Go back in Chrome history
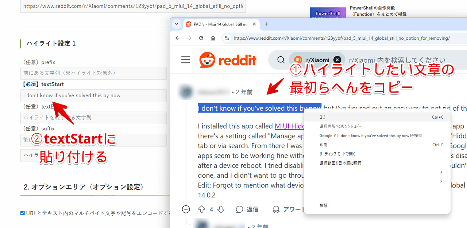The image size is (467, 228). coord(178,38)
